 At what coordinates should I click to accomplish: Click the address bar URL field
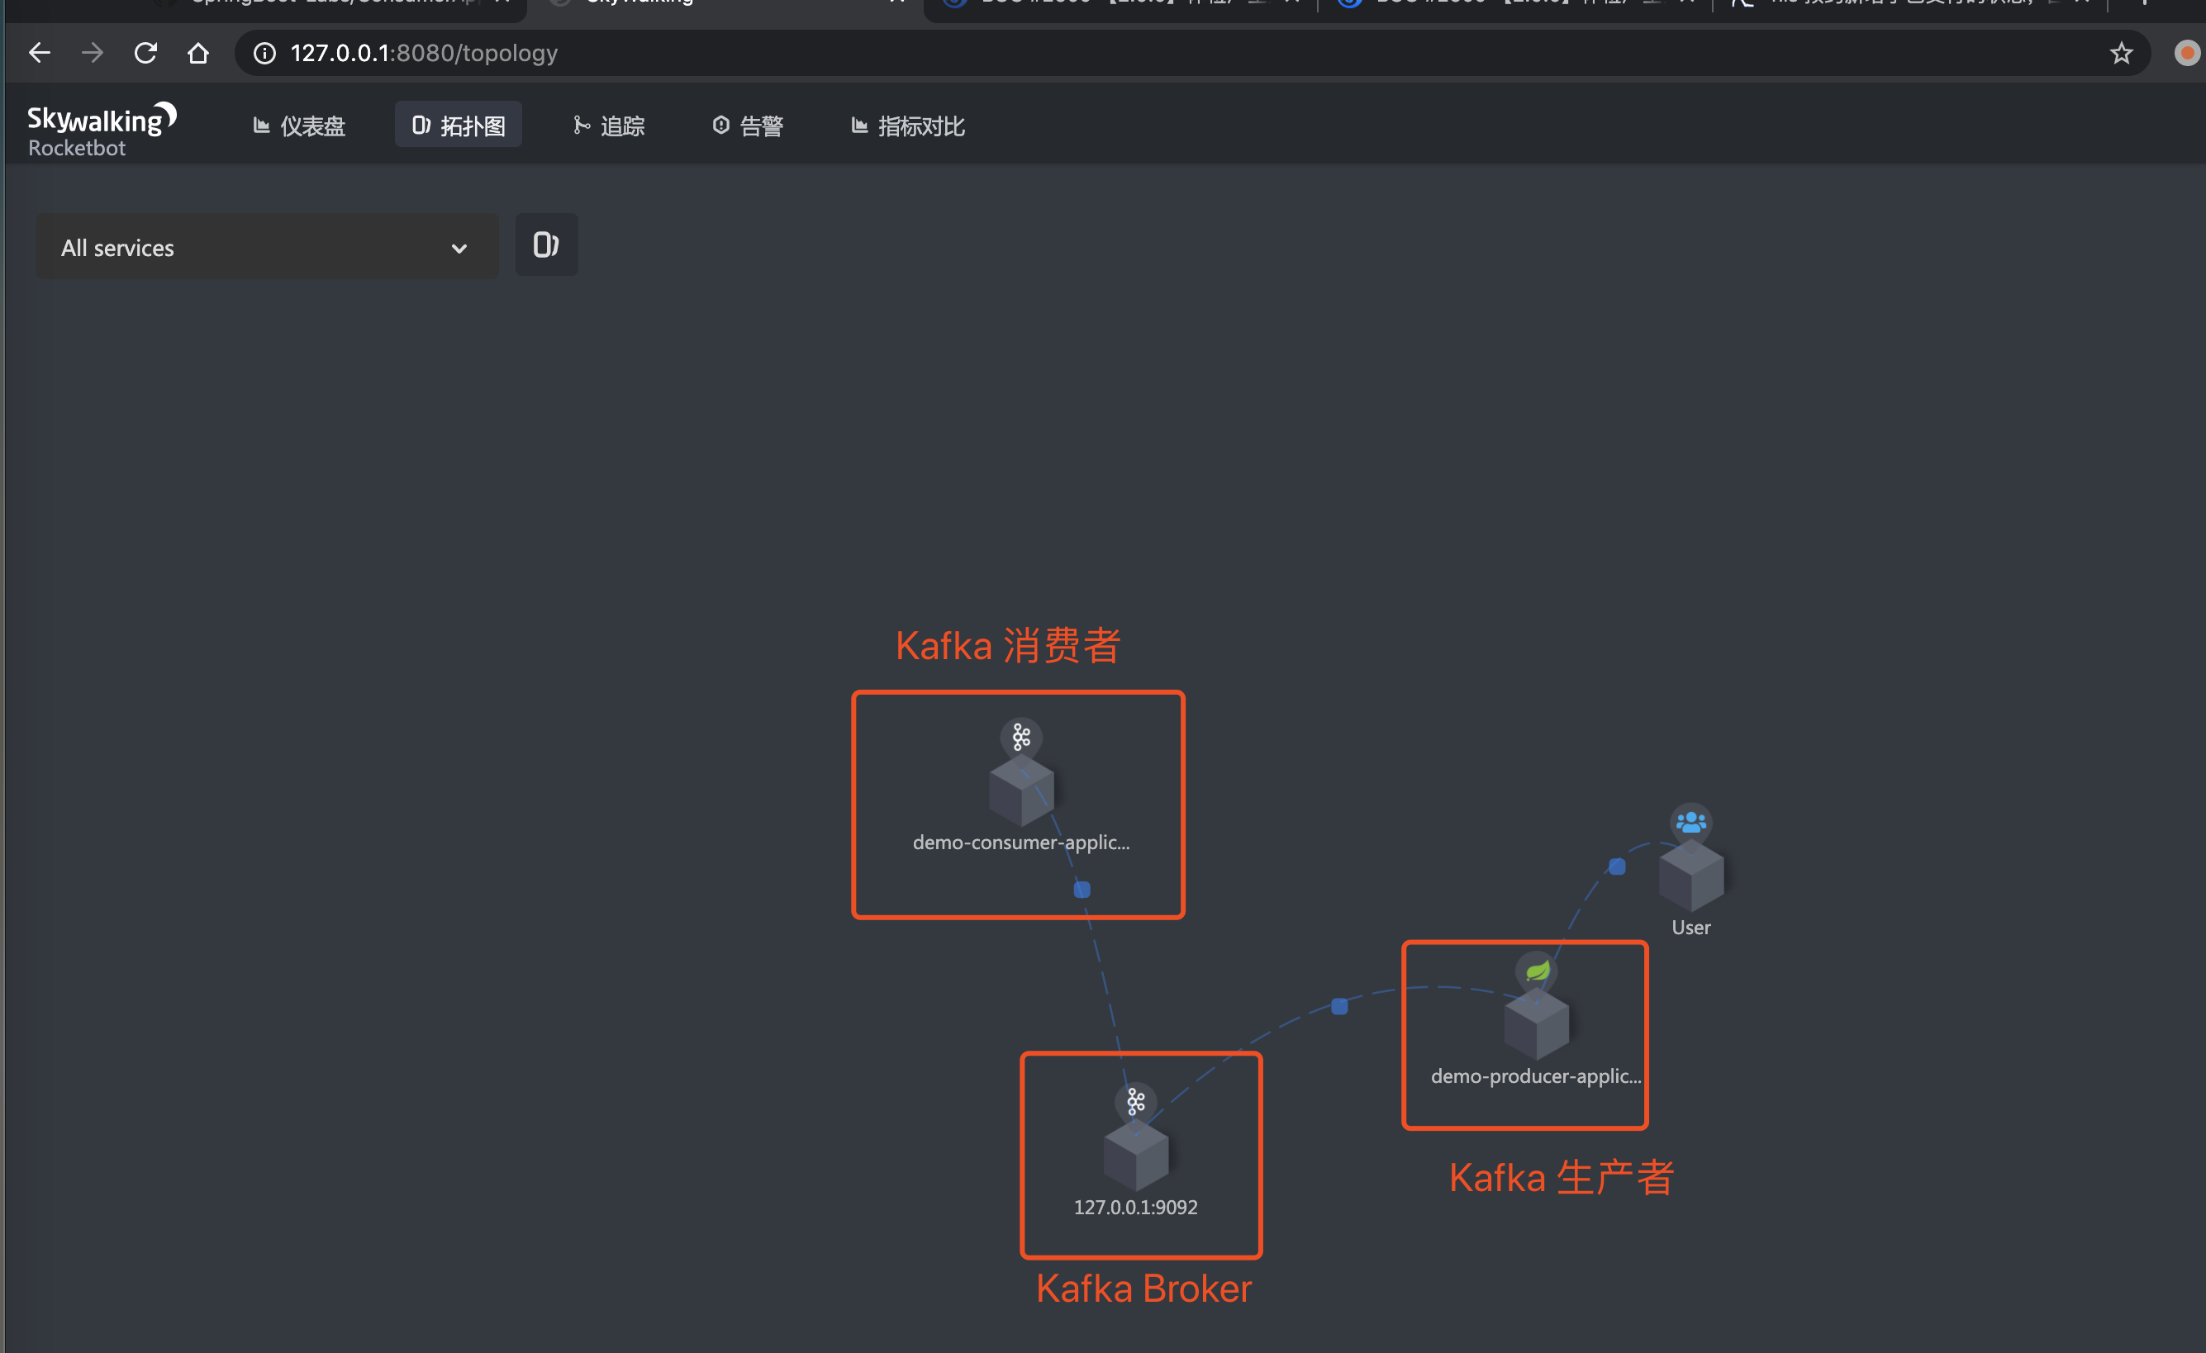tap(716, 52)
